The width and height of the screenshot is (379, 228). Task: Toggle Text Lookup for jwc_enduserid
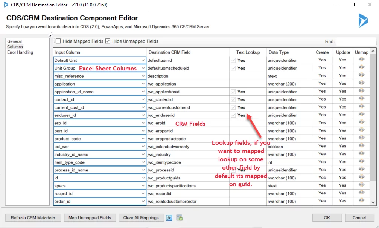[233, 115]
